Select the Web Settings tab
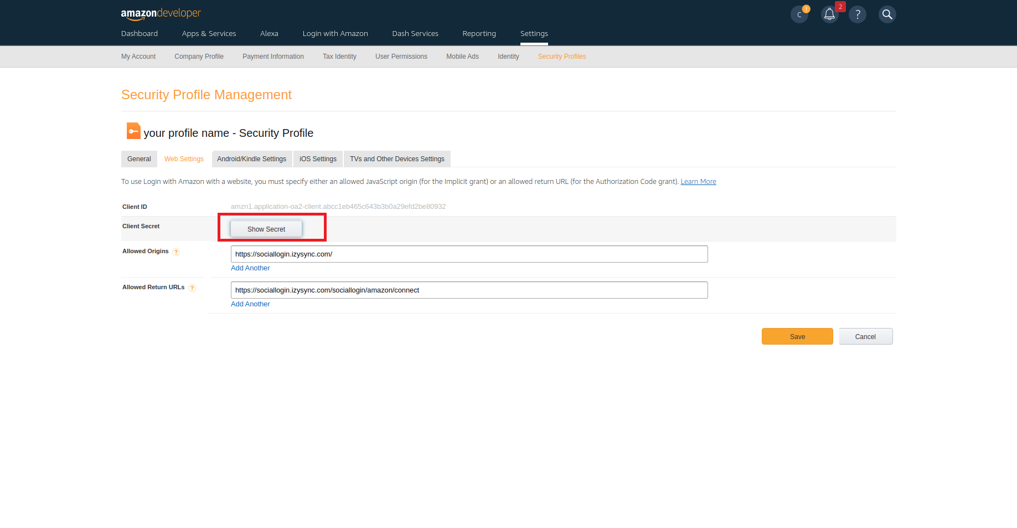This screenshot has height=528, width=1017. [x=184, y=159]
